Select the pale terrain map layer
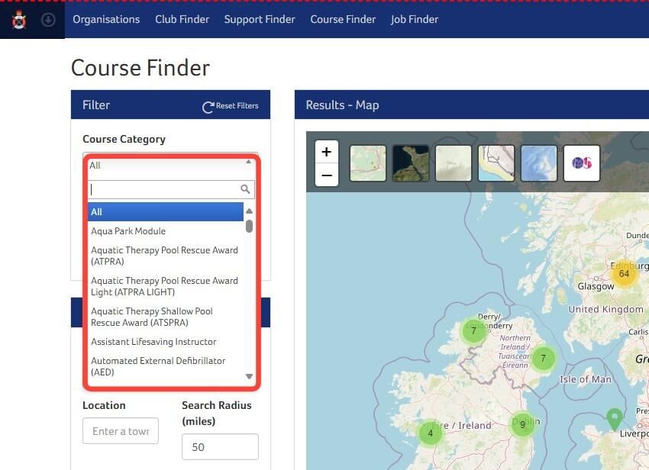The image size is (649, 470). [454, 163]
